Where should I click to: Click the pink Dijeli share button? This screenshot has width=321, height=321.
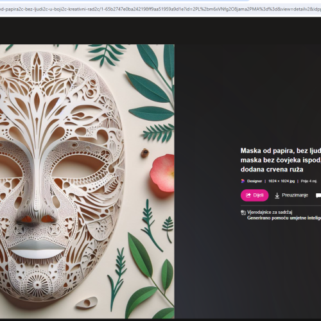tap(254, 195)
